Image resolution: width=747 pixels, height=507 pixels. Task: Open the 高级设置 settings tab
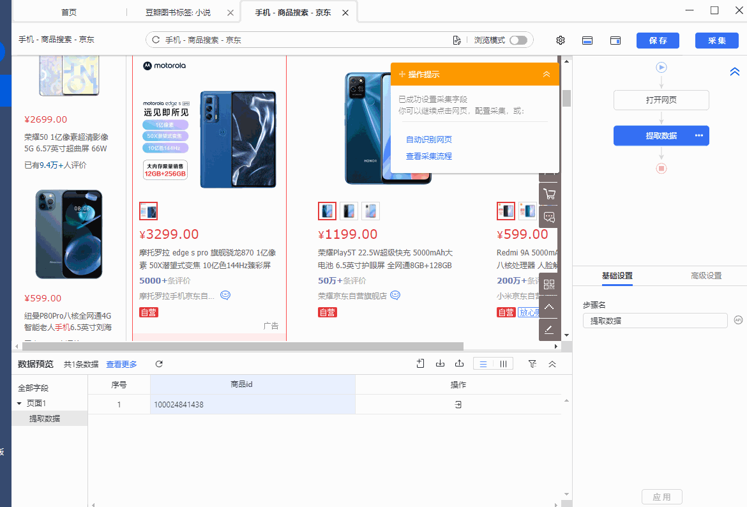pyautogui.click(x=706, y=276)
